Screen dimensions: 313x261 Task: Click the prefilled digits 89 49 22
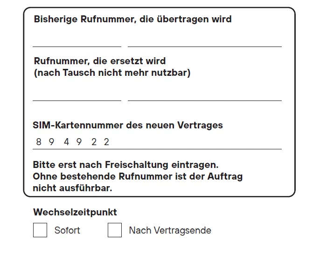tap(72, 142)
